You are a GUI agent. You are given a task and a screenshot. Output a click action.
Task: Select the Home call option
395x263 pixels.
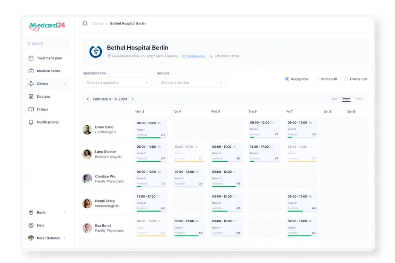tap(317, 79)
